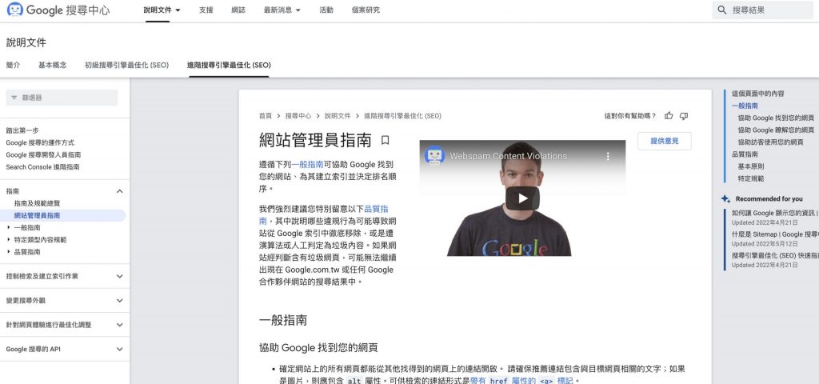The width and height of the screenshot is (819, 384).
Task: Click the 帶有 href 屬性的 <a> 標記 link
Action: (x=522, y=381)
